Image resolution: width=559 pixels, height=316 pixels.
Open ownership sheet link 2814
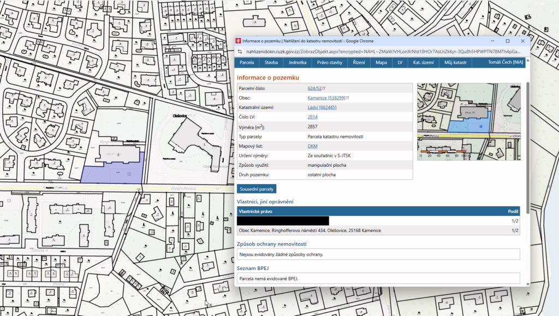click(312, 117)
